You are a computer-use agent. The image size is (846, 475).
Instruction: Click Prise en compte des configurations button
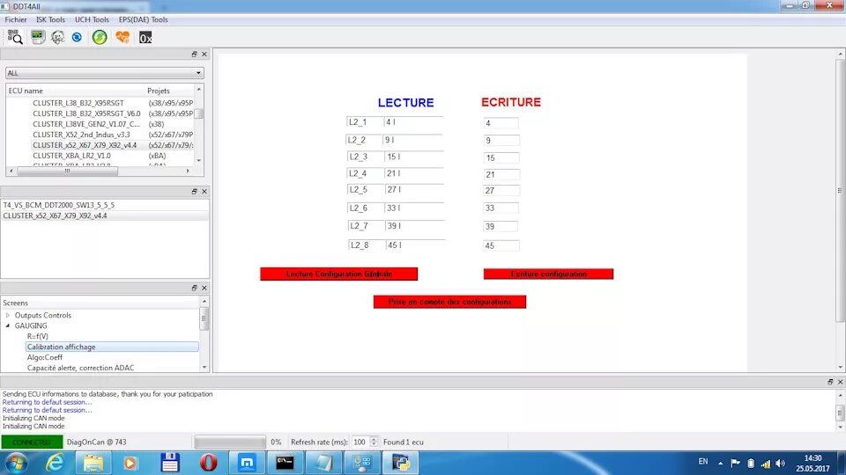click(x=449, y=302)
